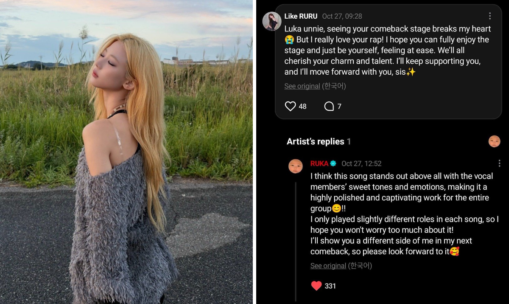Tap artist avatar next to Artist's replies
The width and height of the screenshot is (509, 304).
[x=494, y=141]
